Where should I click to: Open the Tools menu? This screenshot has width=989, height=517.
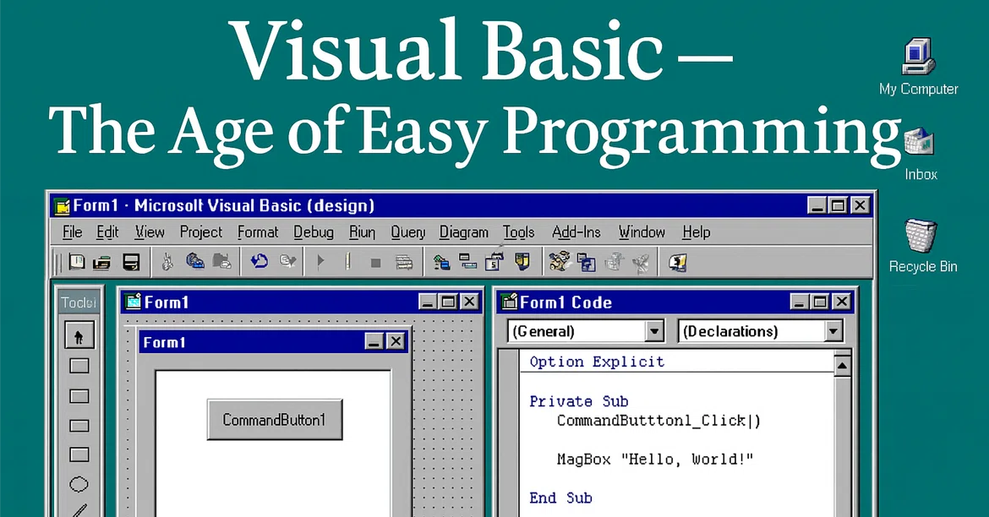click(x=518, y=232)
